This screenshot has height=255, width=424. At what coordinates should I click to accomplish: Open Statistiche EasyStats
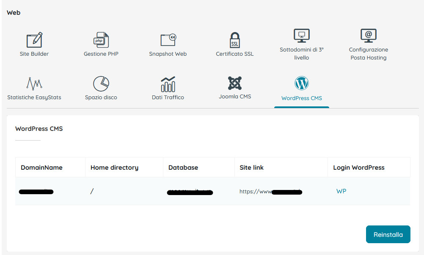click(34, 87)
